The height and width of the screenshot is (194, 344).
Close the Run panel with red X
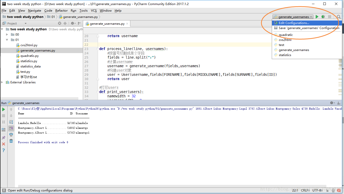pyautogui.click(x=4, y=144)
